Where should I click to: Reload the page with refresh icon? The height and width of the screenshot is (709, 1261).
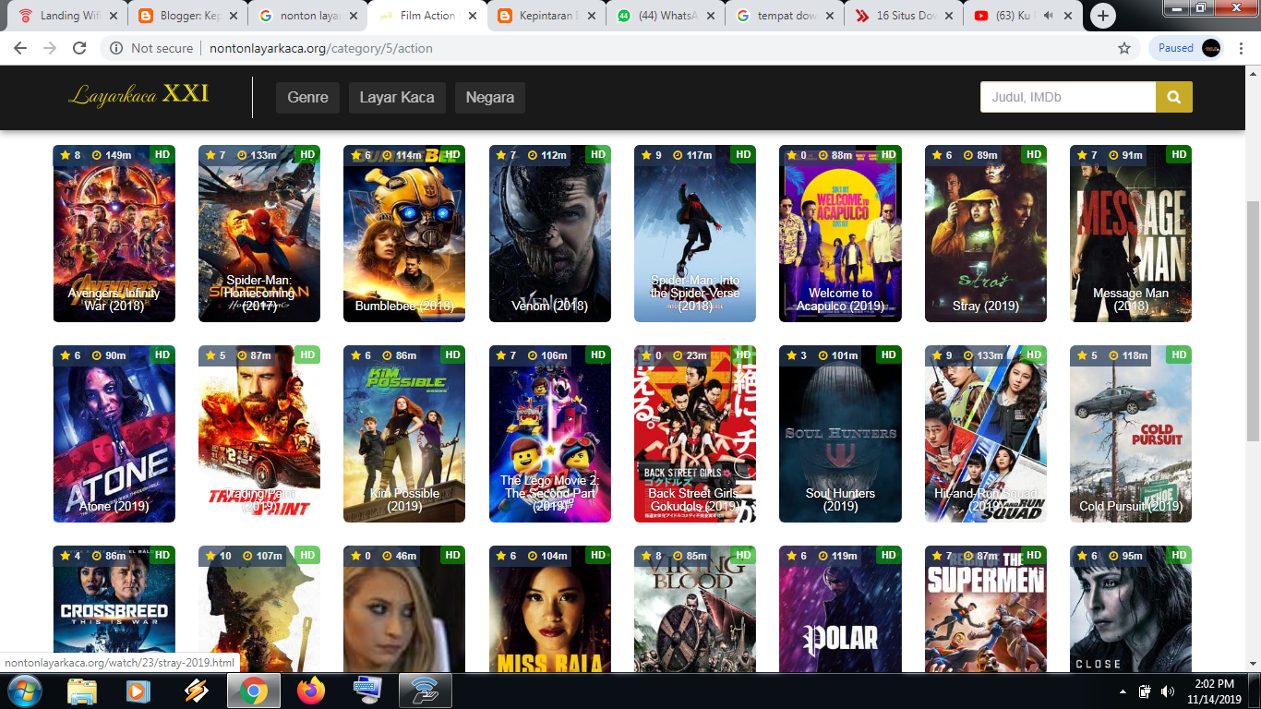click(79, 48)
